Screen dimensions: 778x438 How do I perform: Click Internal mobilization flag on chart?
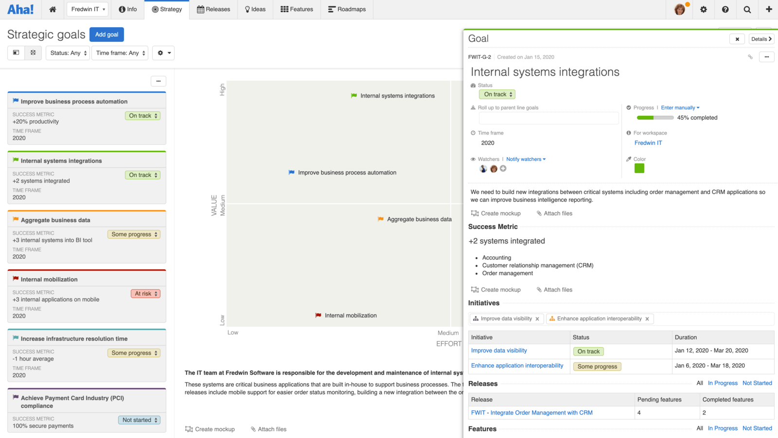click(x=318, y=315)
